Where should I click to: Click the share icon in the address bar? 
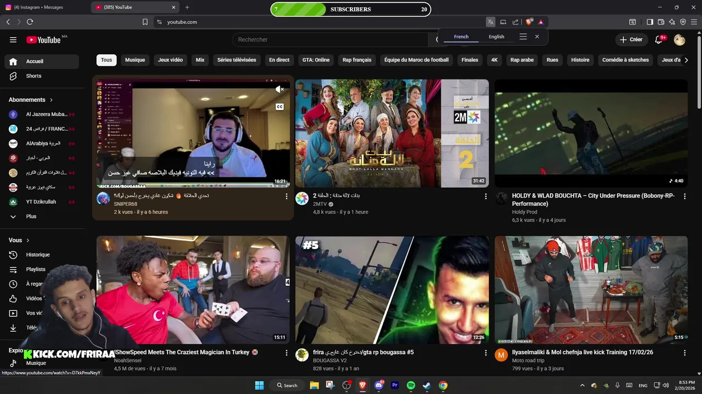click(x=516, y=22)
